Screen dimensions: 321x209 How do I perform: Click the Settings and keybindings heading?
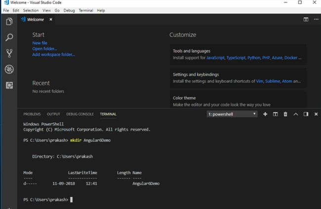[196, 74]
